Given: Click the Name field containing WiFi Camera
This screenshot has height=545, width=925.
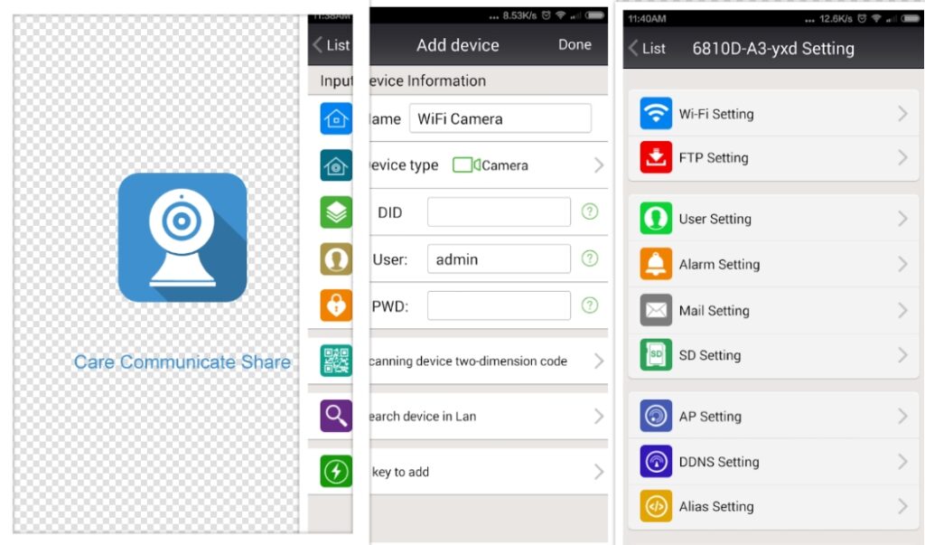Looking at the screenshot, I should point(500,118).
